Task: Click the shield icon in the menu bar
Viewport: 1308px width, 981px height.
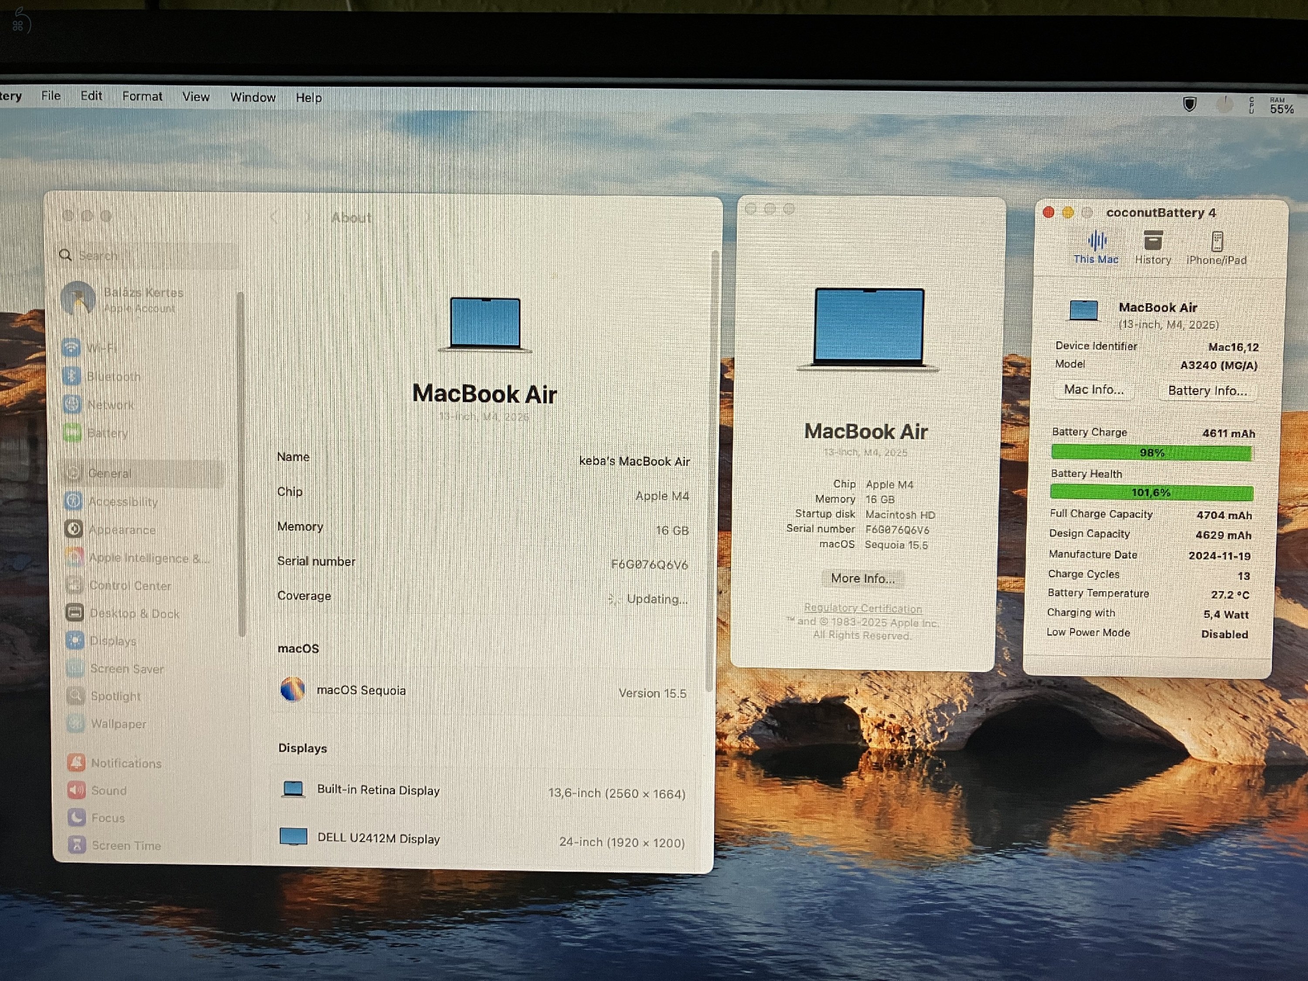Action: click(x=1189, y=105)
